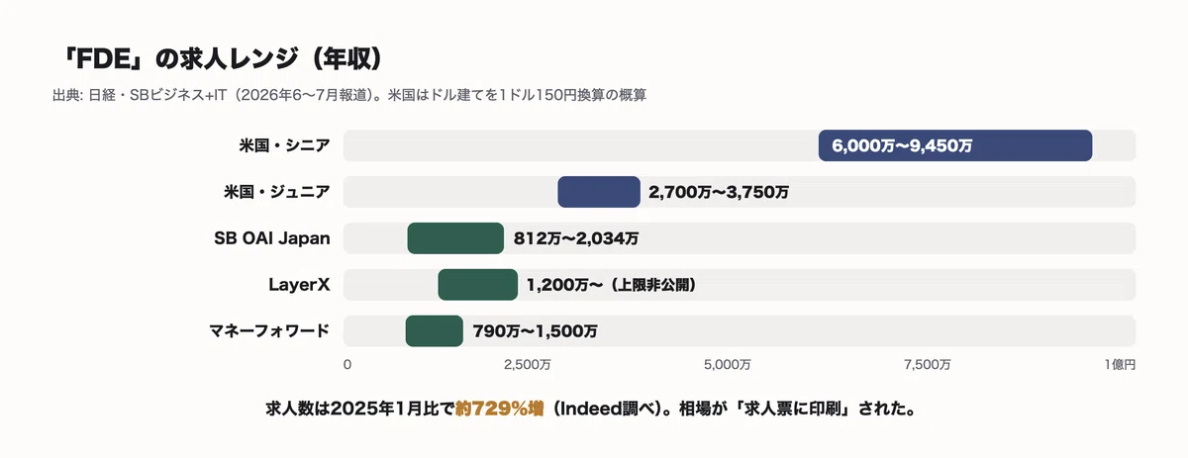The width and height of the screenshot is (1188, 458).
Task: Click the 812万〜2,034万 value label
Action: pyautogui.click(x=576, y=238)
